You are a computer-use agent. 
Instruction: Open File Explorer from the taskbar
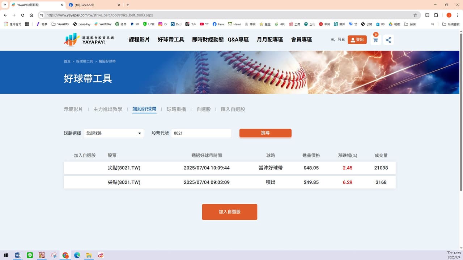(89, 255)
